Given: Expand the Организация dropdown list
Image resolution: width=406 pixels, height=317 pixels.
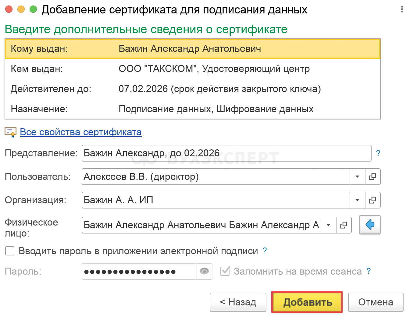Looking at the screenshot, I should pyautogui.click(x=357, y=200).
